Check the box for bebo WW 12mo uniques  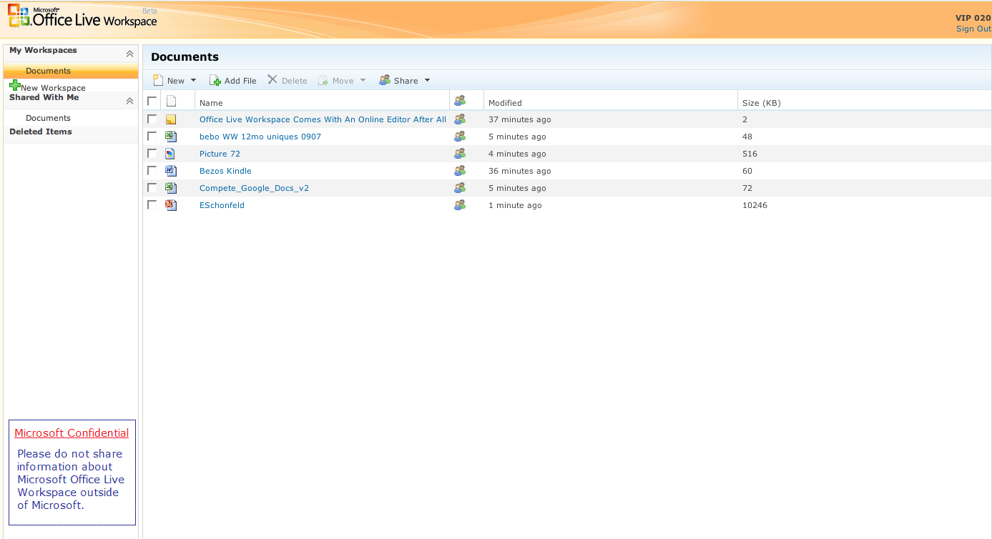152,136
